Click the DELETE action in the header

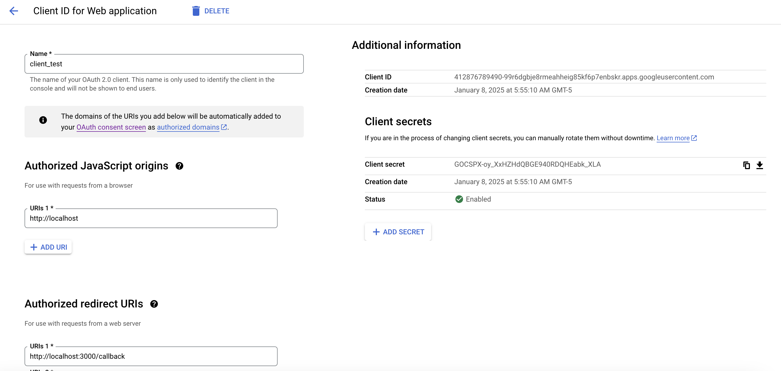pos(217,11)
